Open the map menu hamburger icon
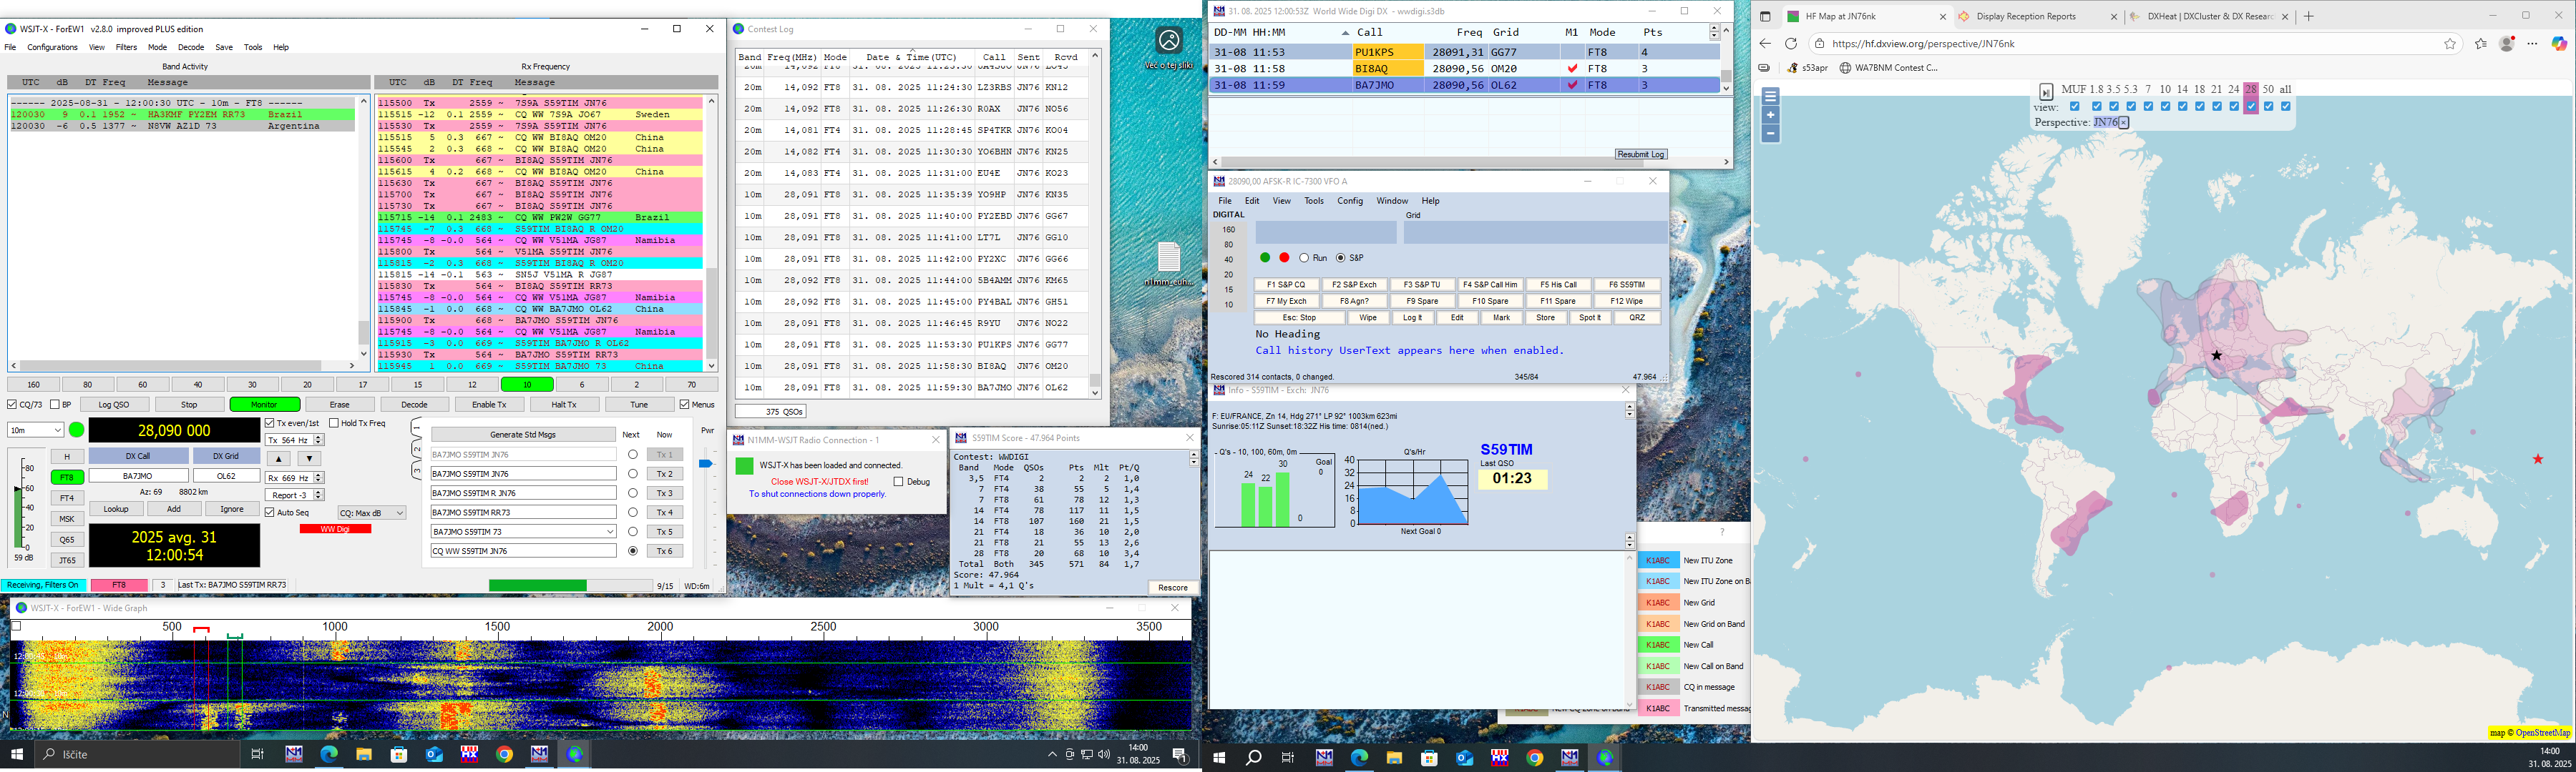Viewport: 2576px width, 772px height. click(1770, 97)
